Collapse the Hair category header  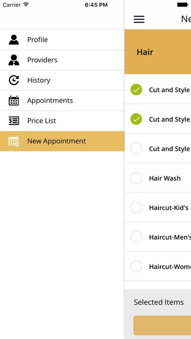pyautogui.click(x=158, y=52)
